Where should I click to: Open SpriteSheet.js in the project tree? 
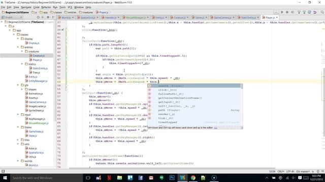click(x=36, y=110)
